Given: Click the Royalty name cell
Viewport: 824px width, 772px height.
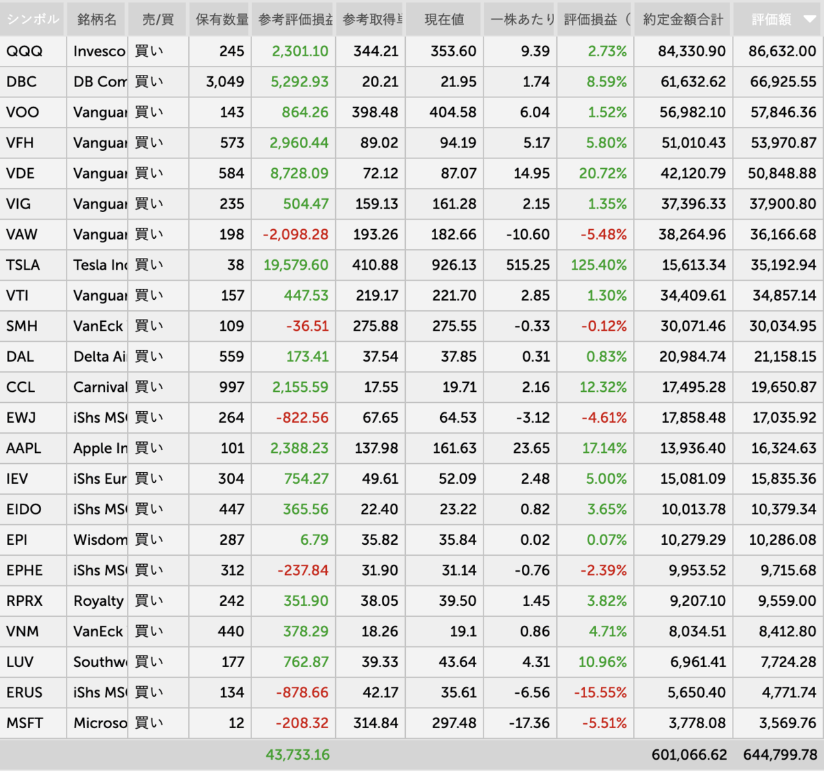Looking at the screenshot, I should click(x=97, y=601).
